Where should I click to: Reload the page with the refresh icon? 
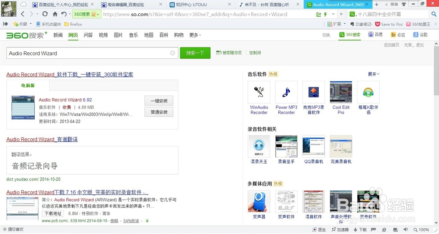click(x=45, y=14)
